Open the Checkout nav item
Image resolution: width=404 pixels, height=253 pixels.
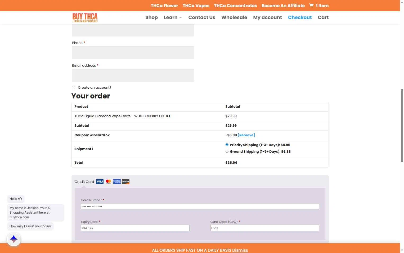[x=300, y=17]
